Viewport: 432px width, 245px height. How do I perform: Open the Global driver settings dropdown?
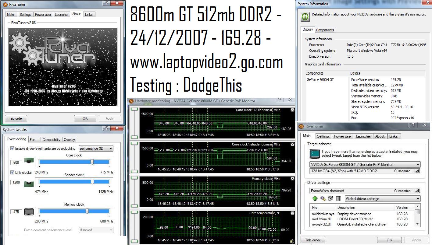[383, 198]
